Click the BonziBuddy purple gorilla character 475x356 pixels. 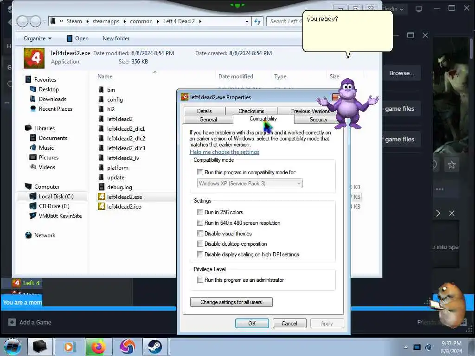tap(348, 104)
